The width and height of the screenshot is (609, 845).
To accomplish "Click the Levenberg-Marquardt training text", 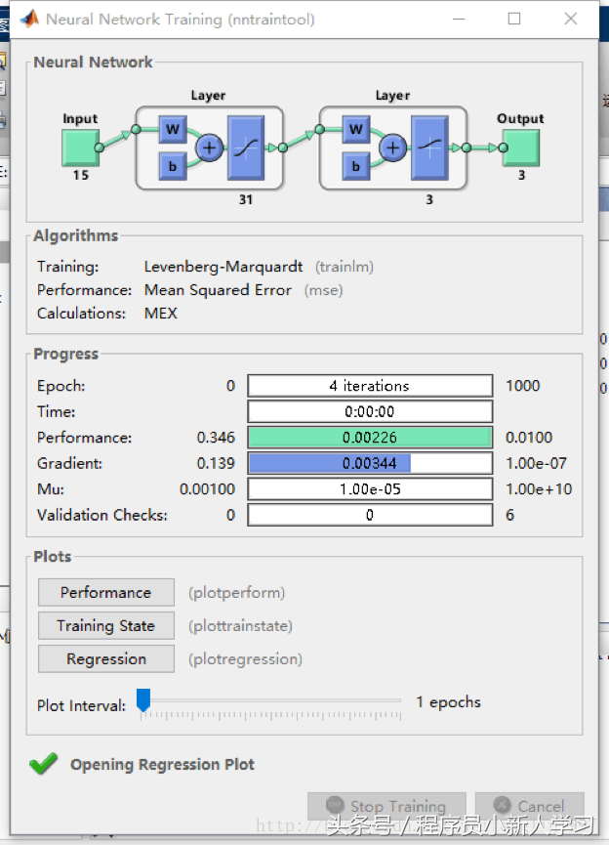I will [x=223, y=267].
